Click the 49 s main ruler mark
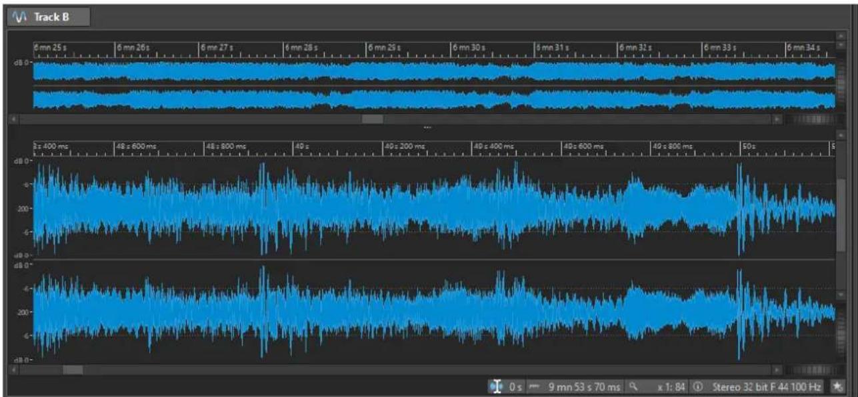The image size is (858, 397). [301, 146]
